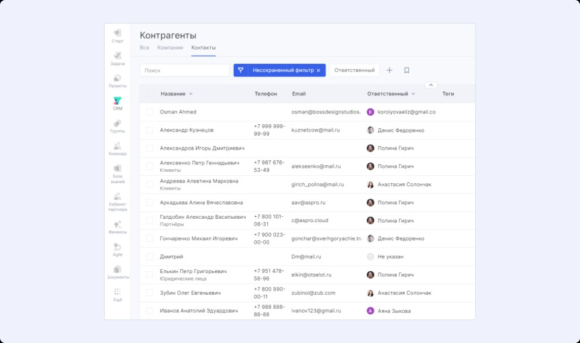Screen dimensions: 580x343
Task: Click the plus icon to add filter
Action: (x=389, y=70)
